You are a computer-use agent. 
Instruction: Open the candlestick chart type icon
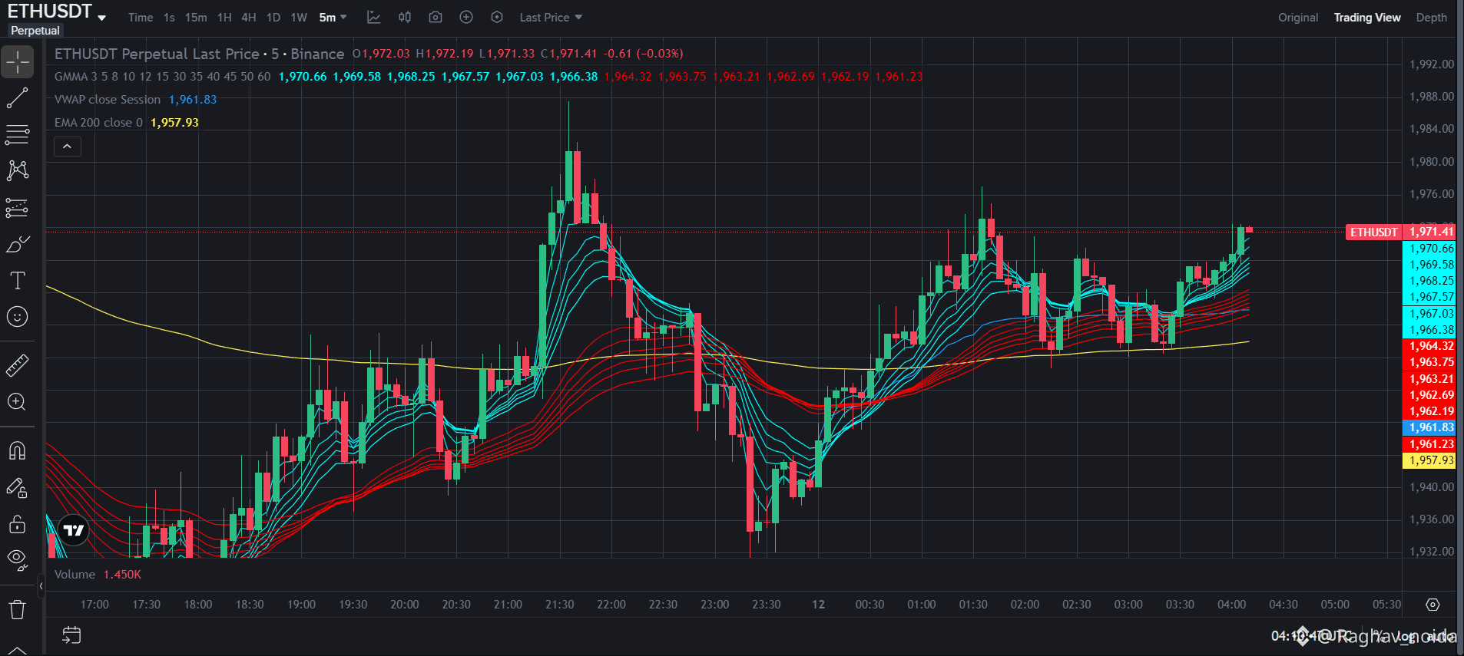(405, 17)
